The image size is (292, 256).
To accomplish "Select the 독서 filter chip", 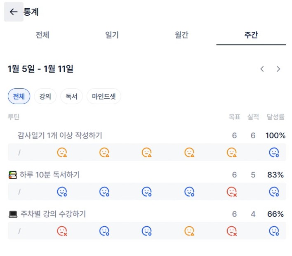I will point(71,97).
